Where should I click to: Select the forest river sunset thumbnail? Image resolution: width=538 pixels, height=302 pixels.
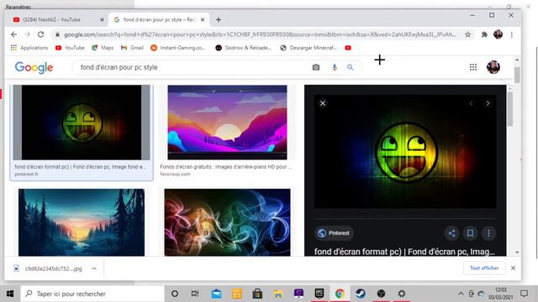pos(82,222)
